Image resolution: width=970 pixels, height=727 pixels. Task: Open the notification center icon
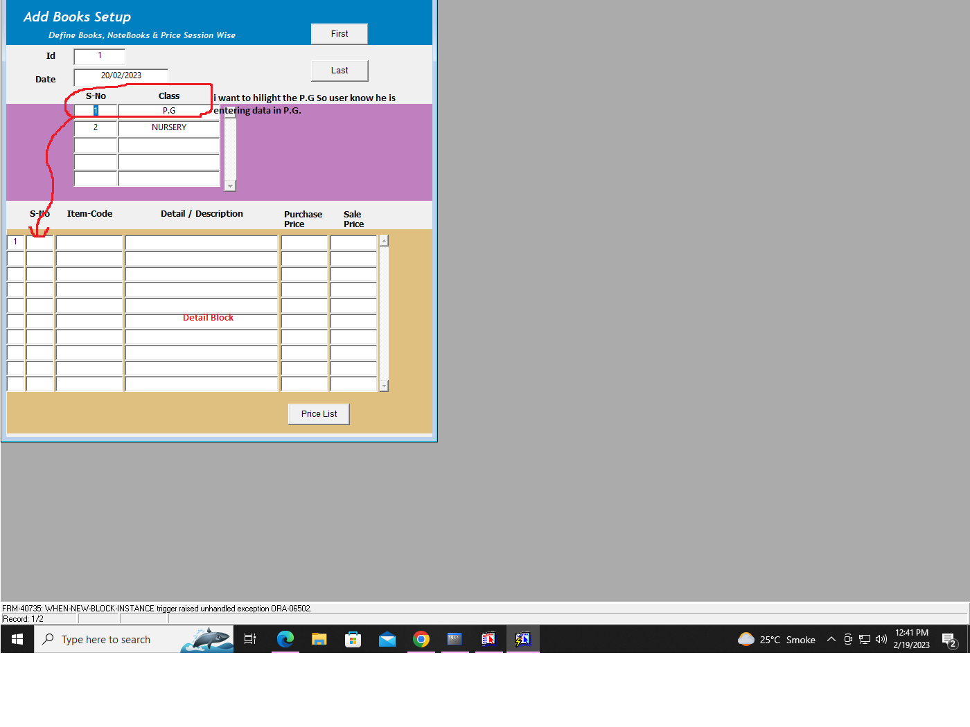(949, 639)
